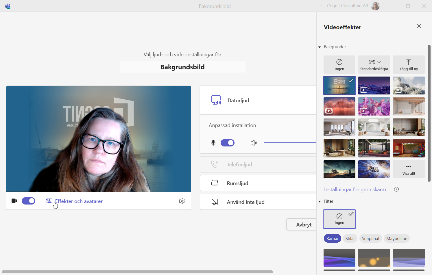
Task: Select Datorljud audio option
Action: click(258, 100)
